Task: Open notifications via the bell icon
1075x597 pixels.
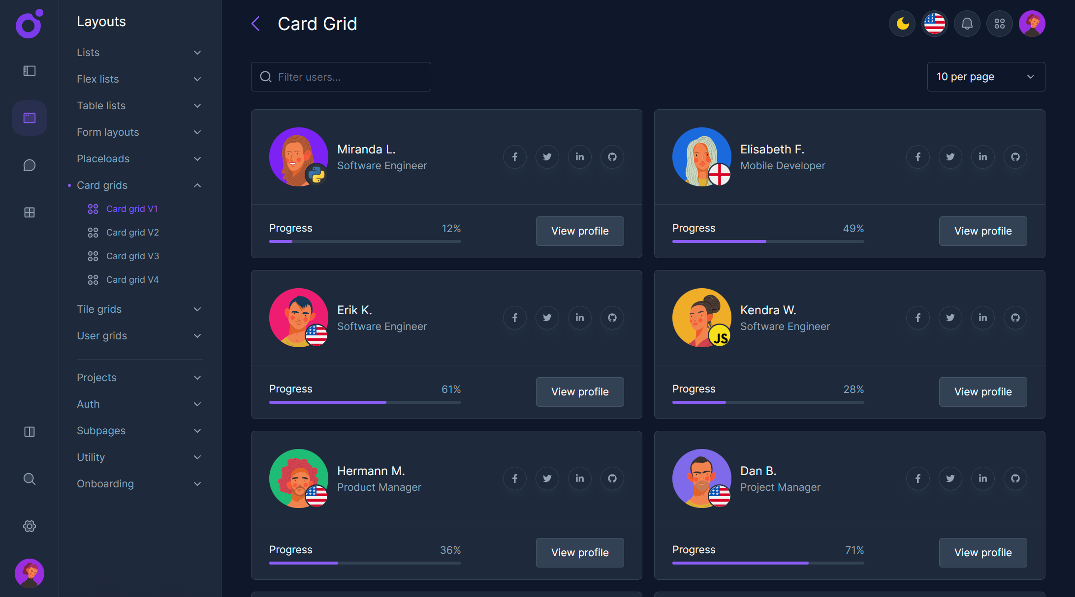Action: (967, 23)
